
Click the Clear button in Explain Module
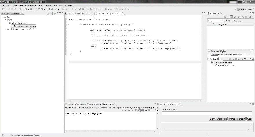249,119
